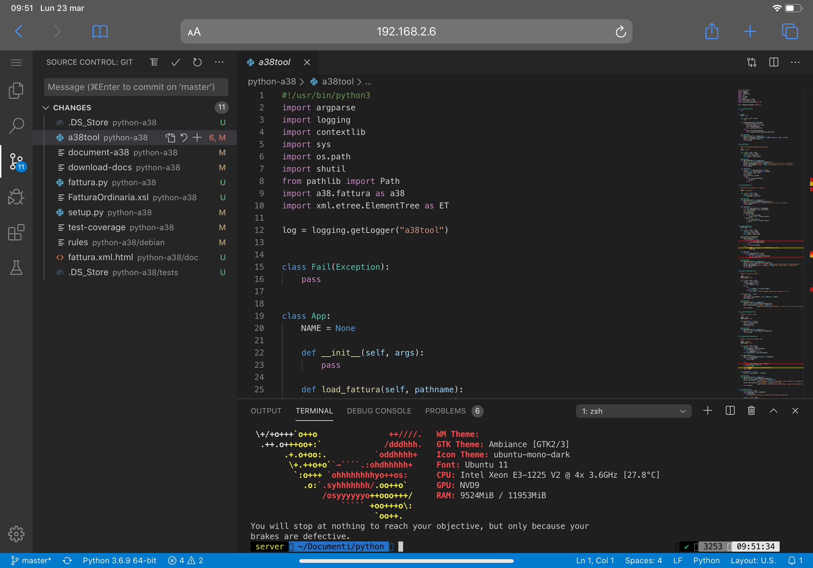Discard changes to the a38tool file
The width and height of the screenshot is (813, 568).
point(184,137)
